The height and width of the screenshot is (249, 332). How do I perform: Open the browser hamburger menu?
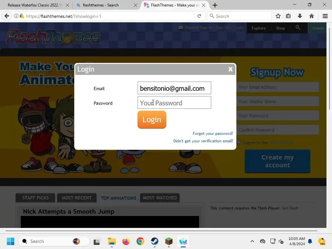pyautogui.click(x=325, y=16)
